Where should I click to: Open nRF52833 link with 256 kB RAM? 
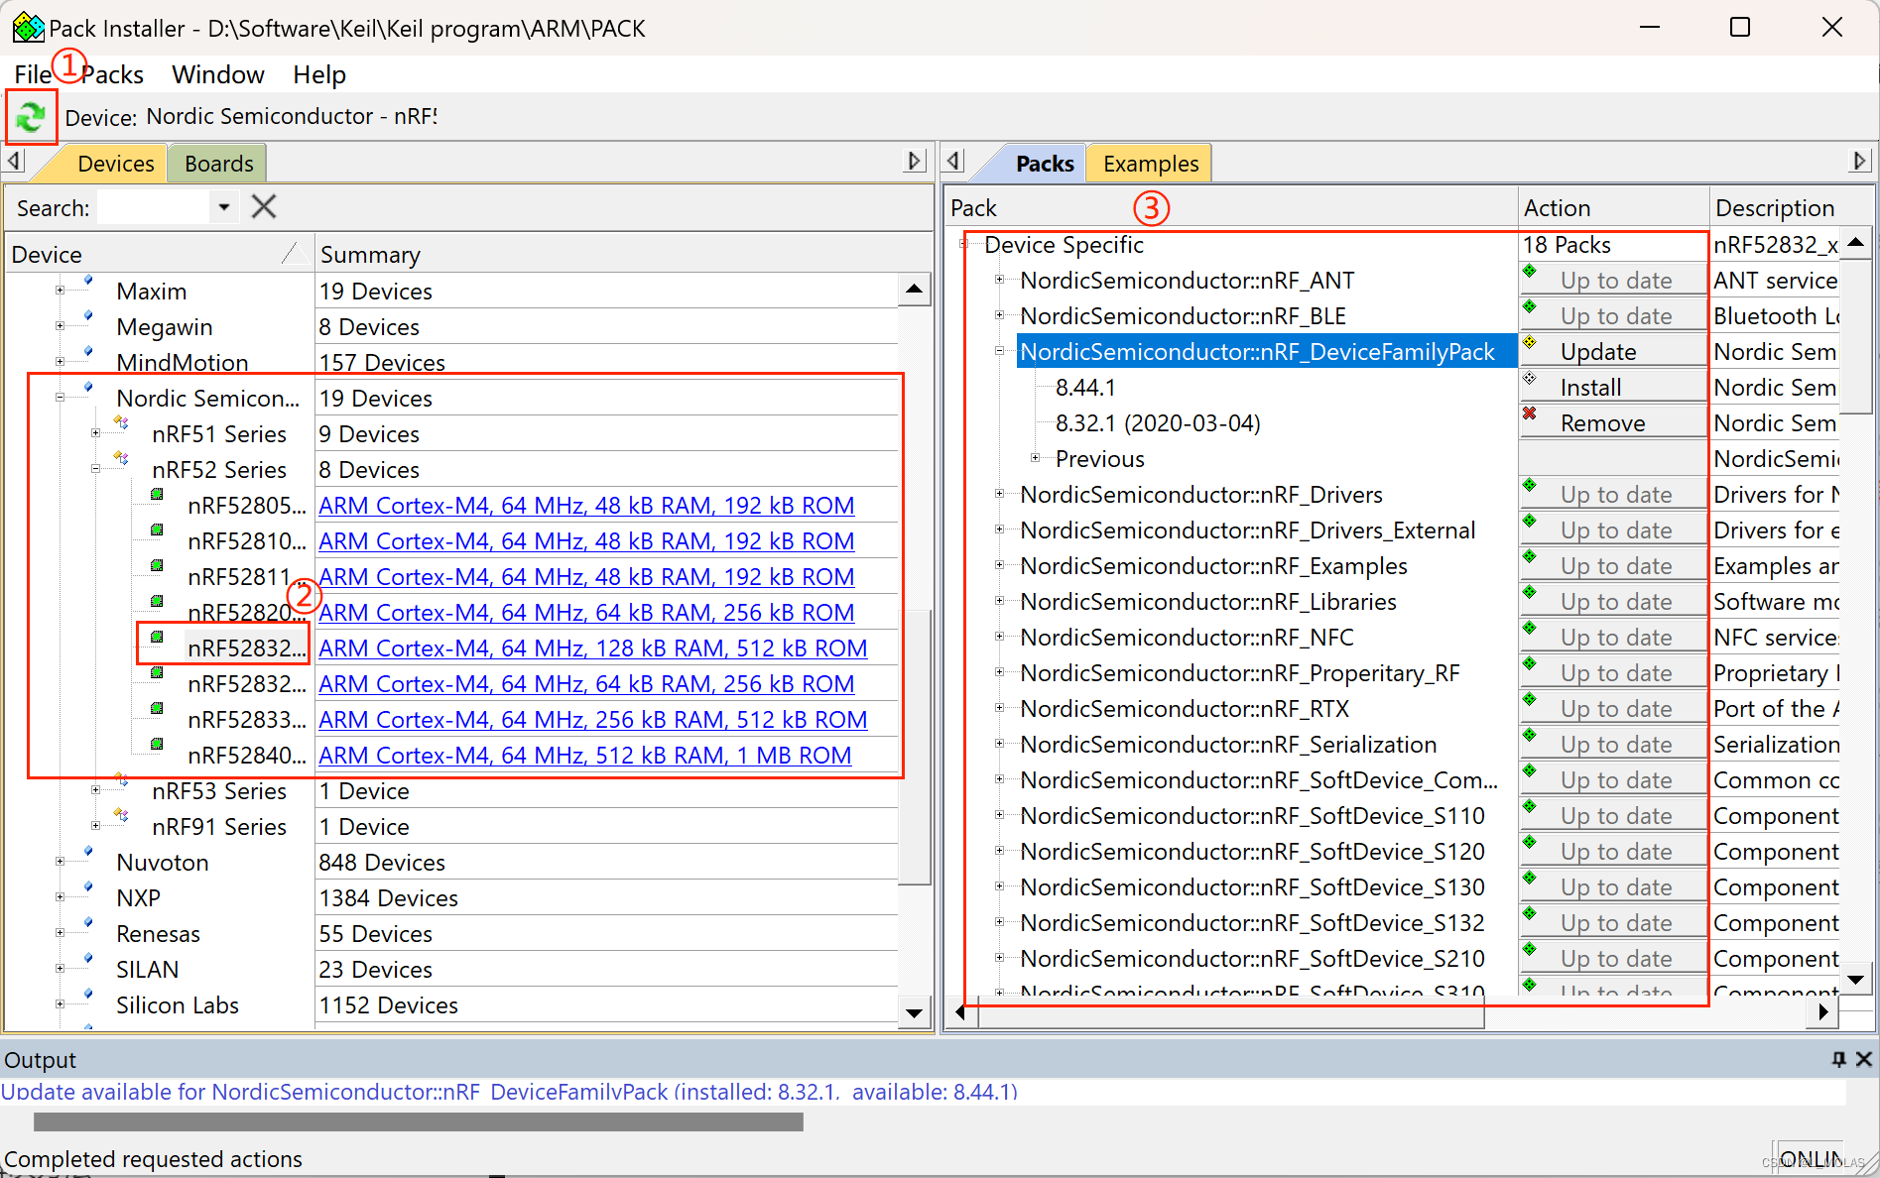592,720
